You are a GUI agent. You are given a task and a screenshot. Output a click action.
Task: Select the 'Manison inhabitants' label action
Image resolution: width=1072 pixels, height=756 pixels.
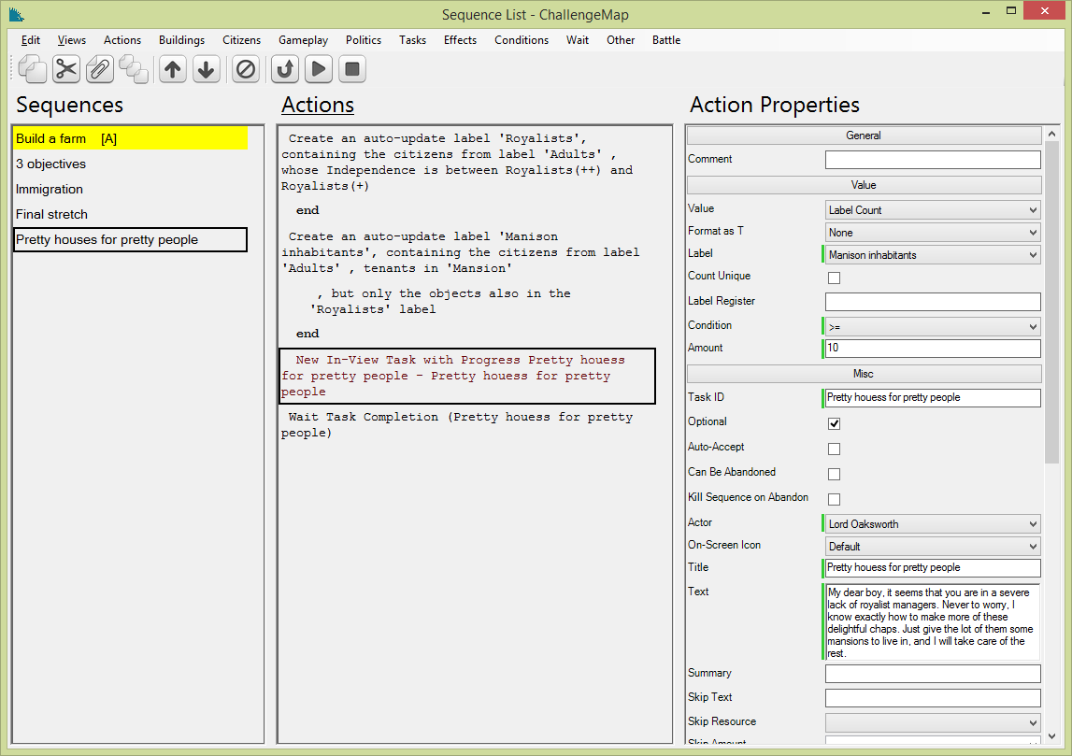click(467, 252)
